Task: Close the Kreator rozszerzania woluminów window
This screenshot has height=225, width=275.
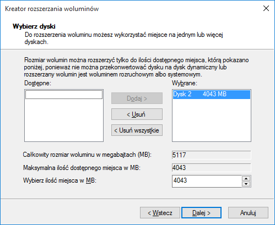Action: pos(266,8)
